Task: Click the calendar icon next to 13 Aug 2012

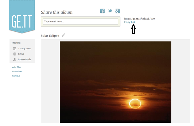Action: (15, 49)
